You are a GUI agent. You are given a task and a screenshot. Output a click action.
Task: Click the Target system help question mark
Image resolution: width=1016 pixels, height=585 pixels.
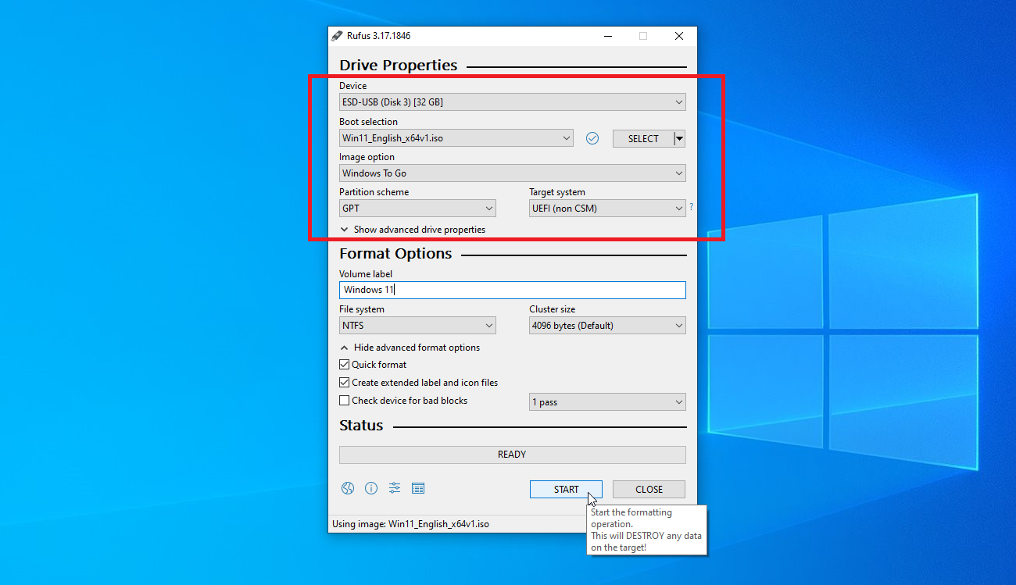[x=691, y=207]
